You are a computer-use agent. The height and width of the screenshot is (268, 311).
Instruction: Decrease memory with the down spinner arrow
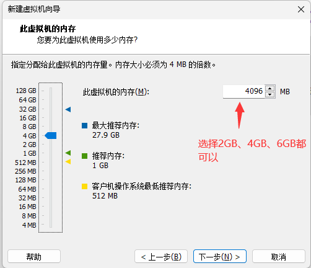tap(270, 94)
